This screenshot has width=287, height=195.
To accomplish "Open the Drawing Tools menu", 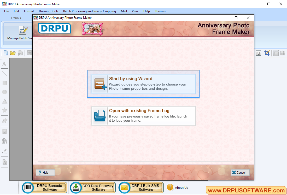I will pos(48,11).
